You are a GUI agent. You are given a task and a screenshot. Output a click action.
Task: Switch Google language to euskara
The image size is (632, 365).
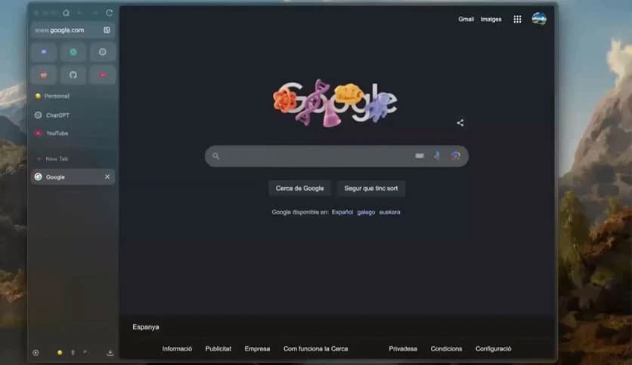(390, 212)
